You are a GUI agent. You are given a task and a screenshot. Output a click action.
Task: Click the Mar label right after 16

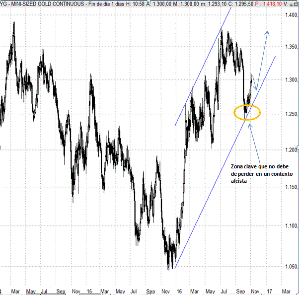point(195,292)
